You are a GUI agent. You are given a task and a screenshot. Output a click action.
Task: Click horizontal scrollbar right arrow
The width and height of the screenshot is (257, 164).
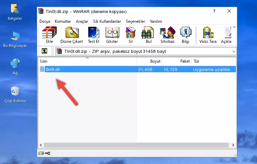[233, 145]
